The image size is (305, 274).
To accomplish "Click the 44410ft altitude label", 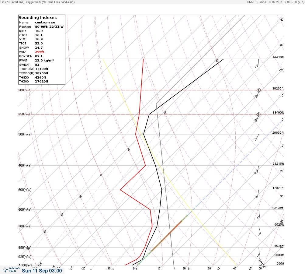I will [x=278, y=57].
